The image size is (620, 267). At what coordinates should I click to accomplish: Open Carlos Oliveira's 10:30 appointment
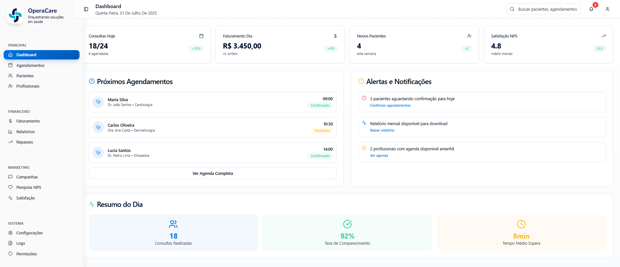[x=213, y=127]
